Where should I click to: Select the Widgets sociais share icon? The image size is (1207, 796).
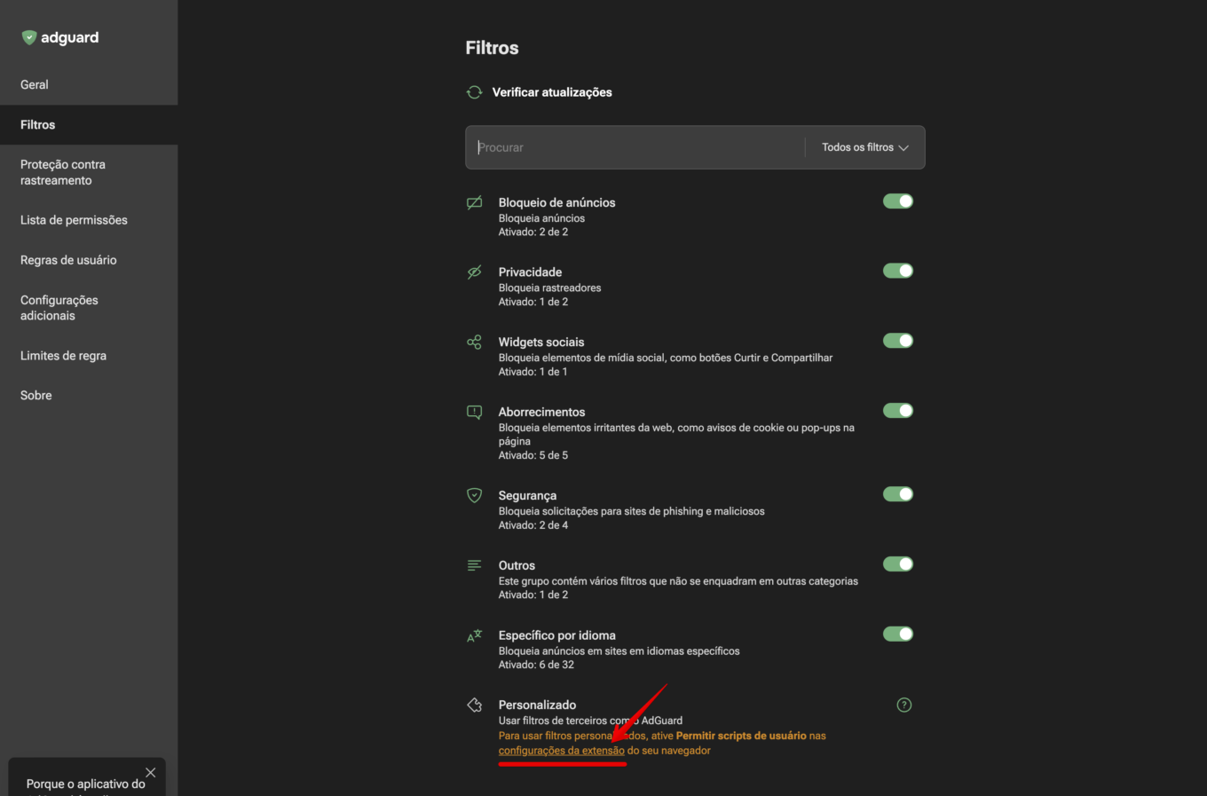(474, 342)
